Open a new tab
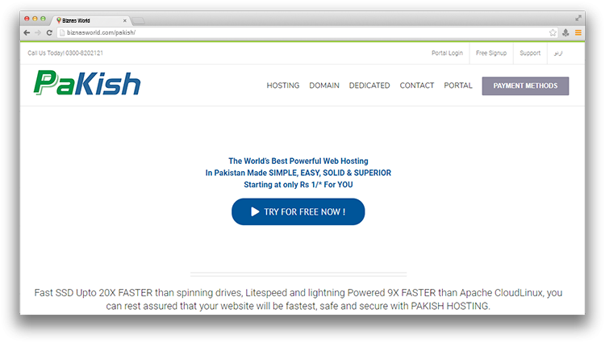605x343 pixels. pos(139,19)
